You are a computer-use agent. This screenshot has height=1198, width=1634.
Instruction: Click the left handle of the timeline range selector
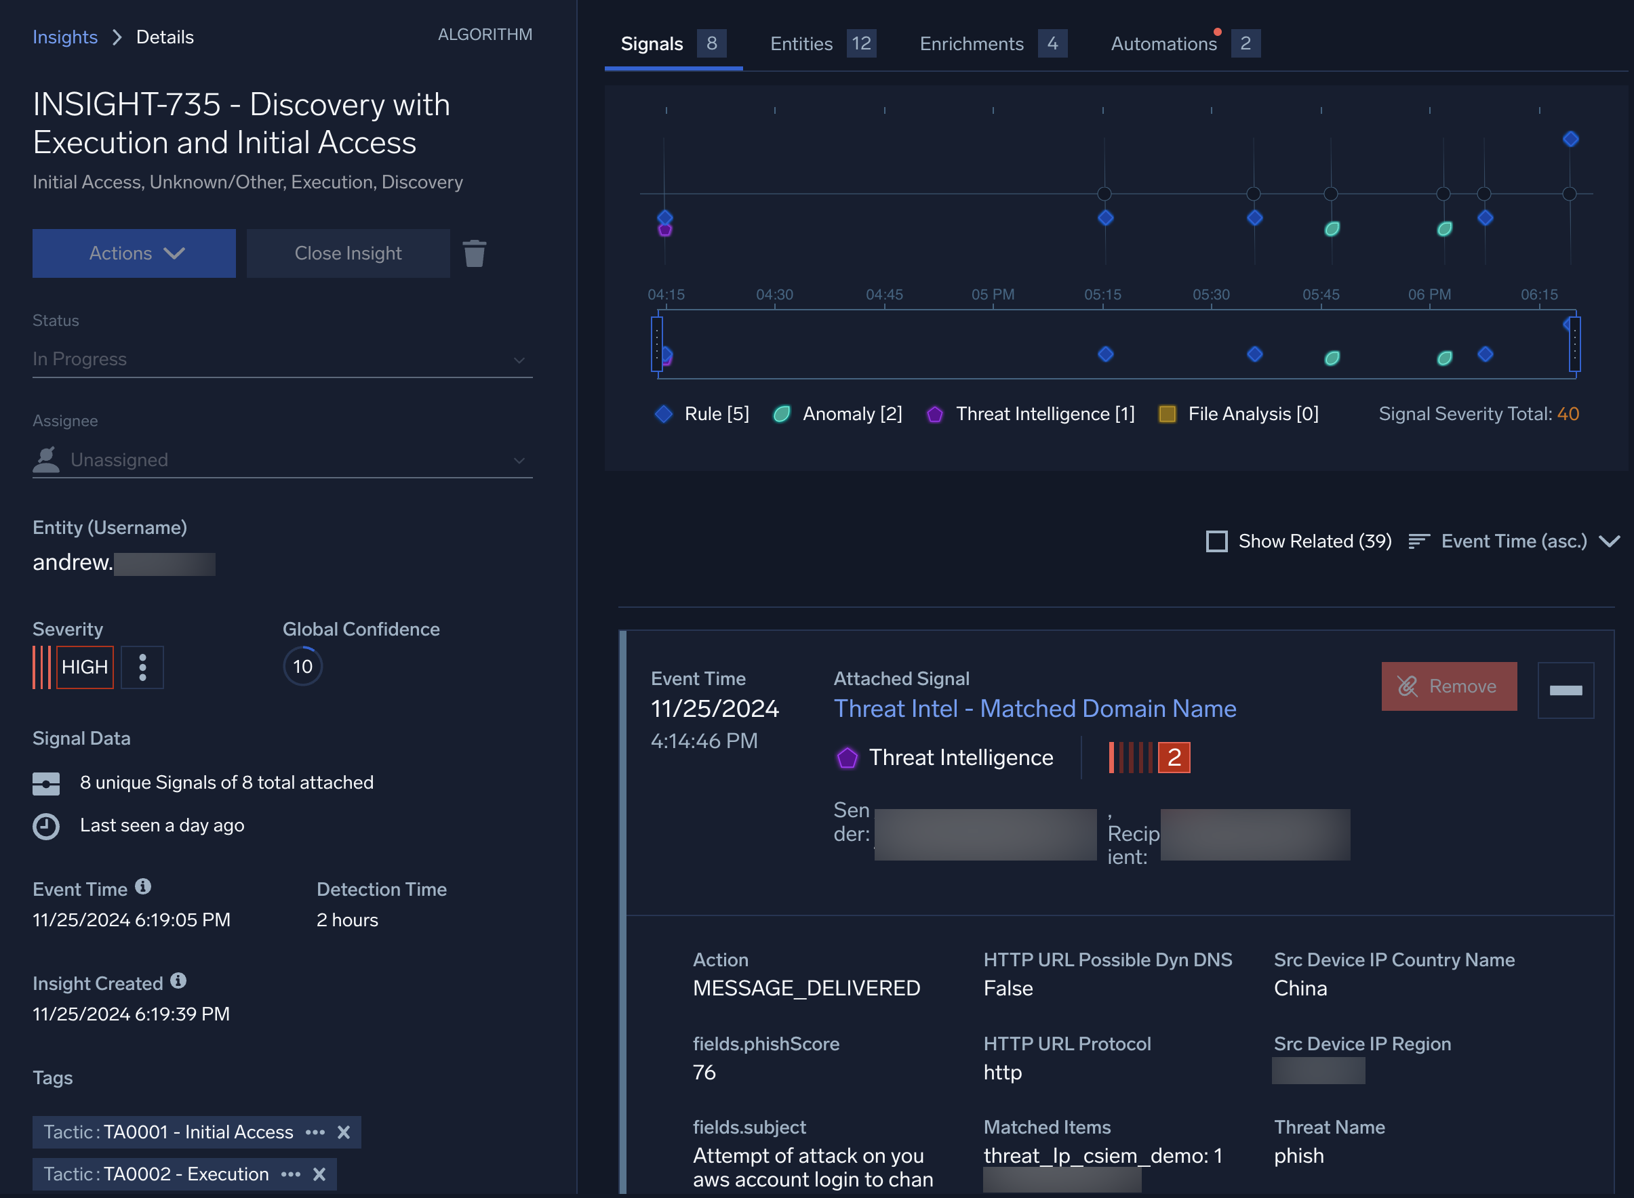click(x=656, y=343)
